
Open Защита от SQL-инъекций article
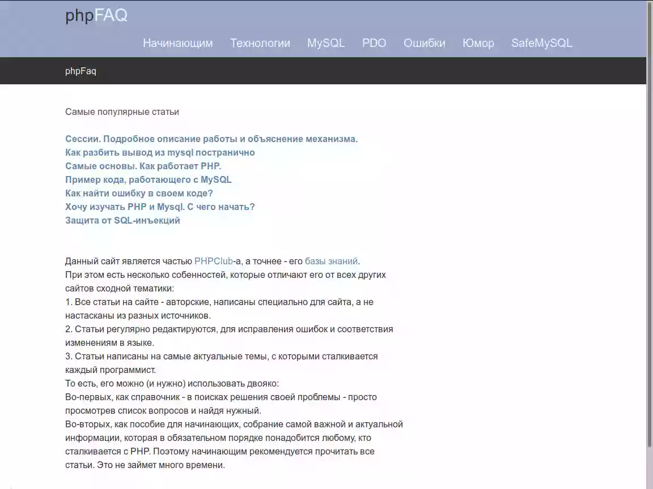(x=122, y=220)
